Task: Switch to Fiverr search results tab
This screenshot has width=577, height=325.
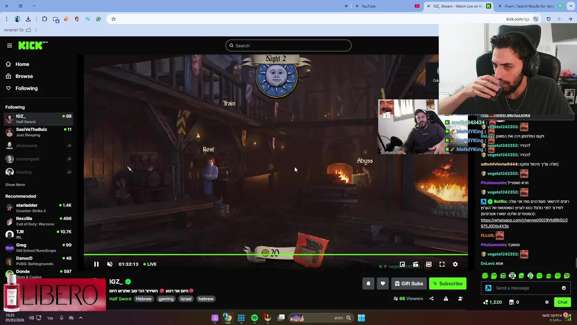Action: coord(532,6)
